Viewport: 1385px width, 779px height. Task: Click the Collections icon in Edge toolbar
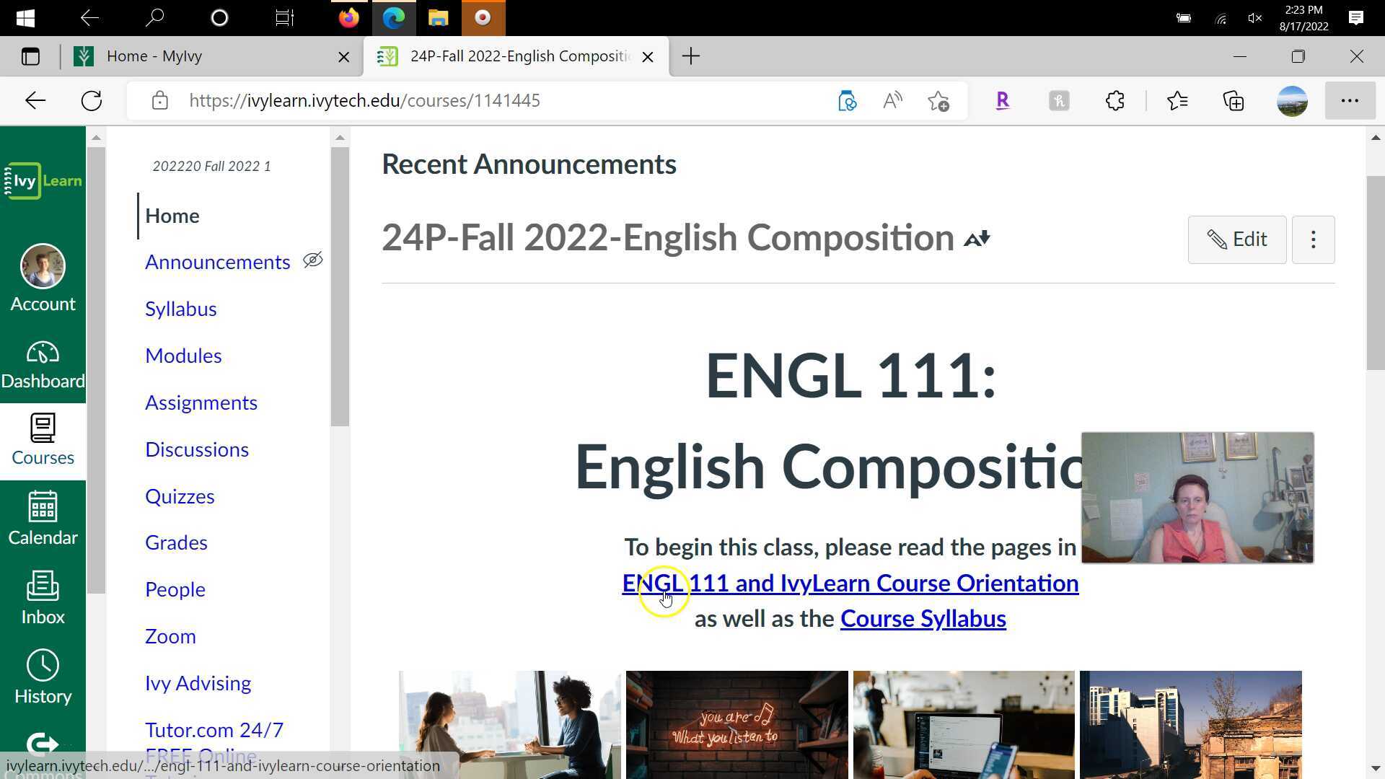pyautogui.click(x=1234, y=100)
